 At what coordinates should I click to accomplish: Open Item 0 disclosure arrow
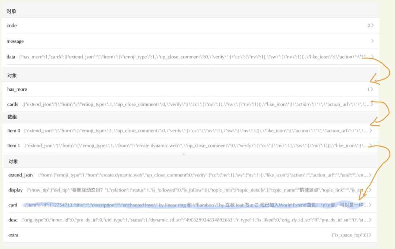coord(371,131)
